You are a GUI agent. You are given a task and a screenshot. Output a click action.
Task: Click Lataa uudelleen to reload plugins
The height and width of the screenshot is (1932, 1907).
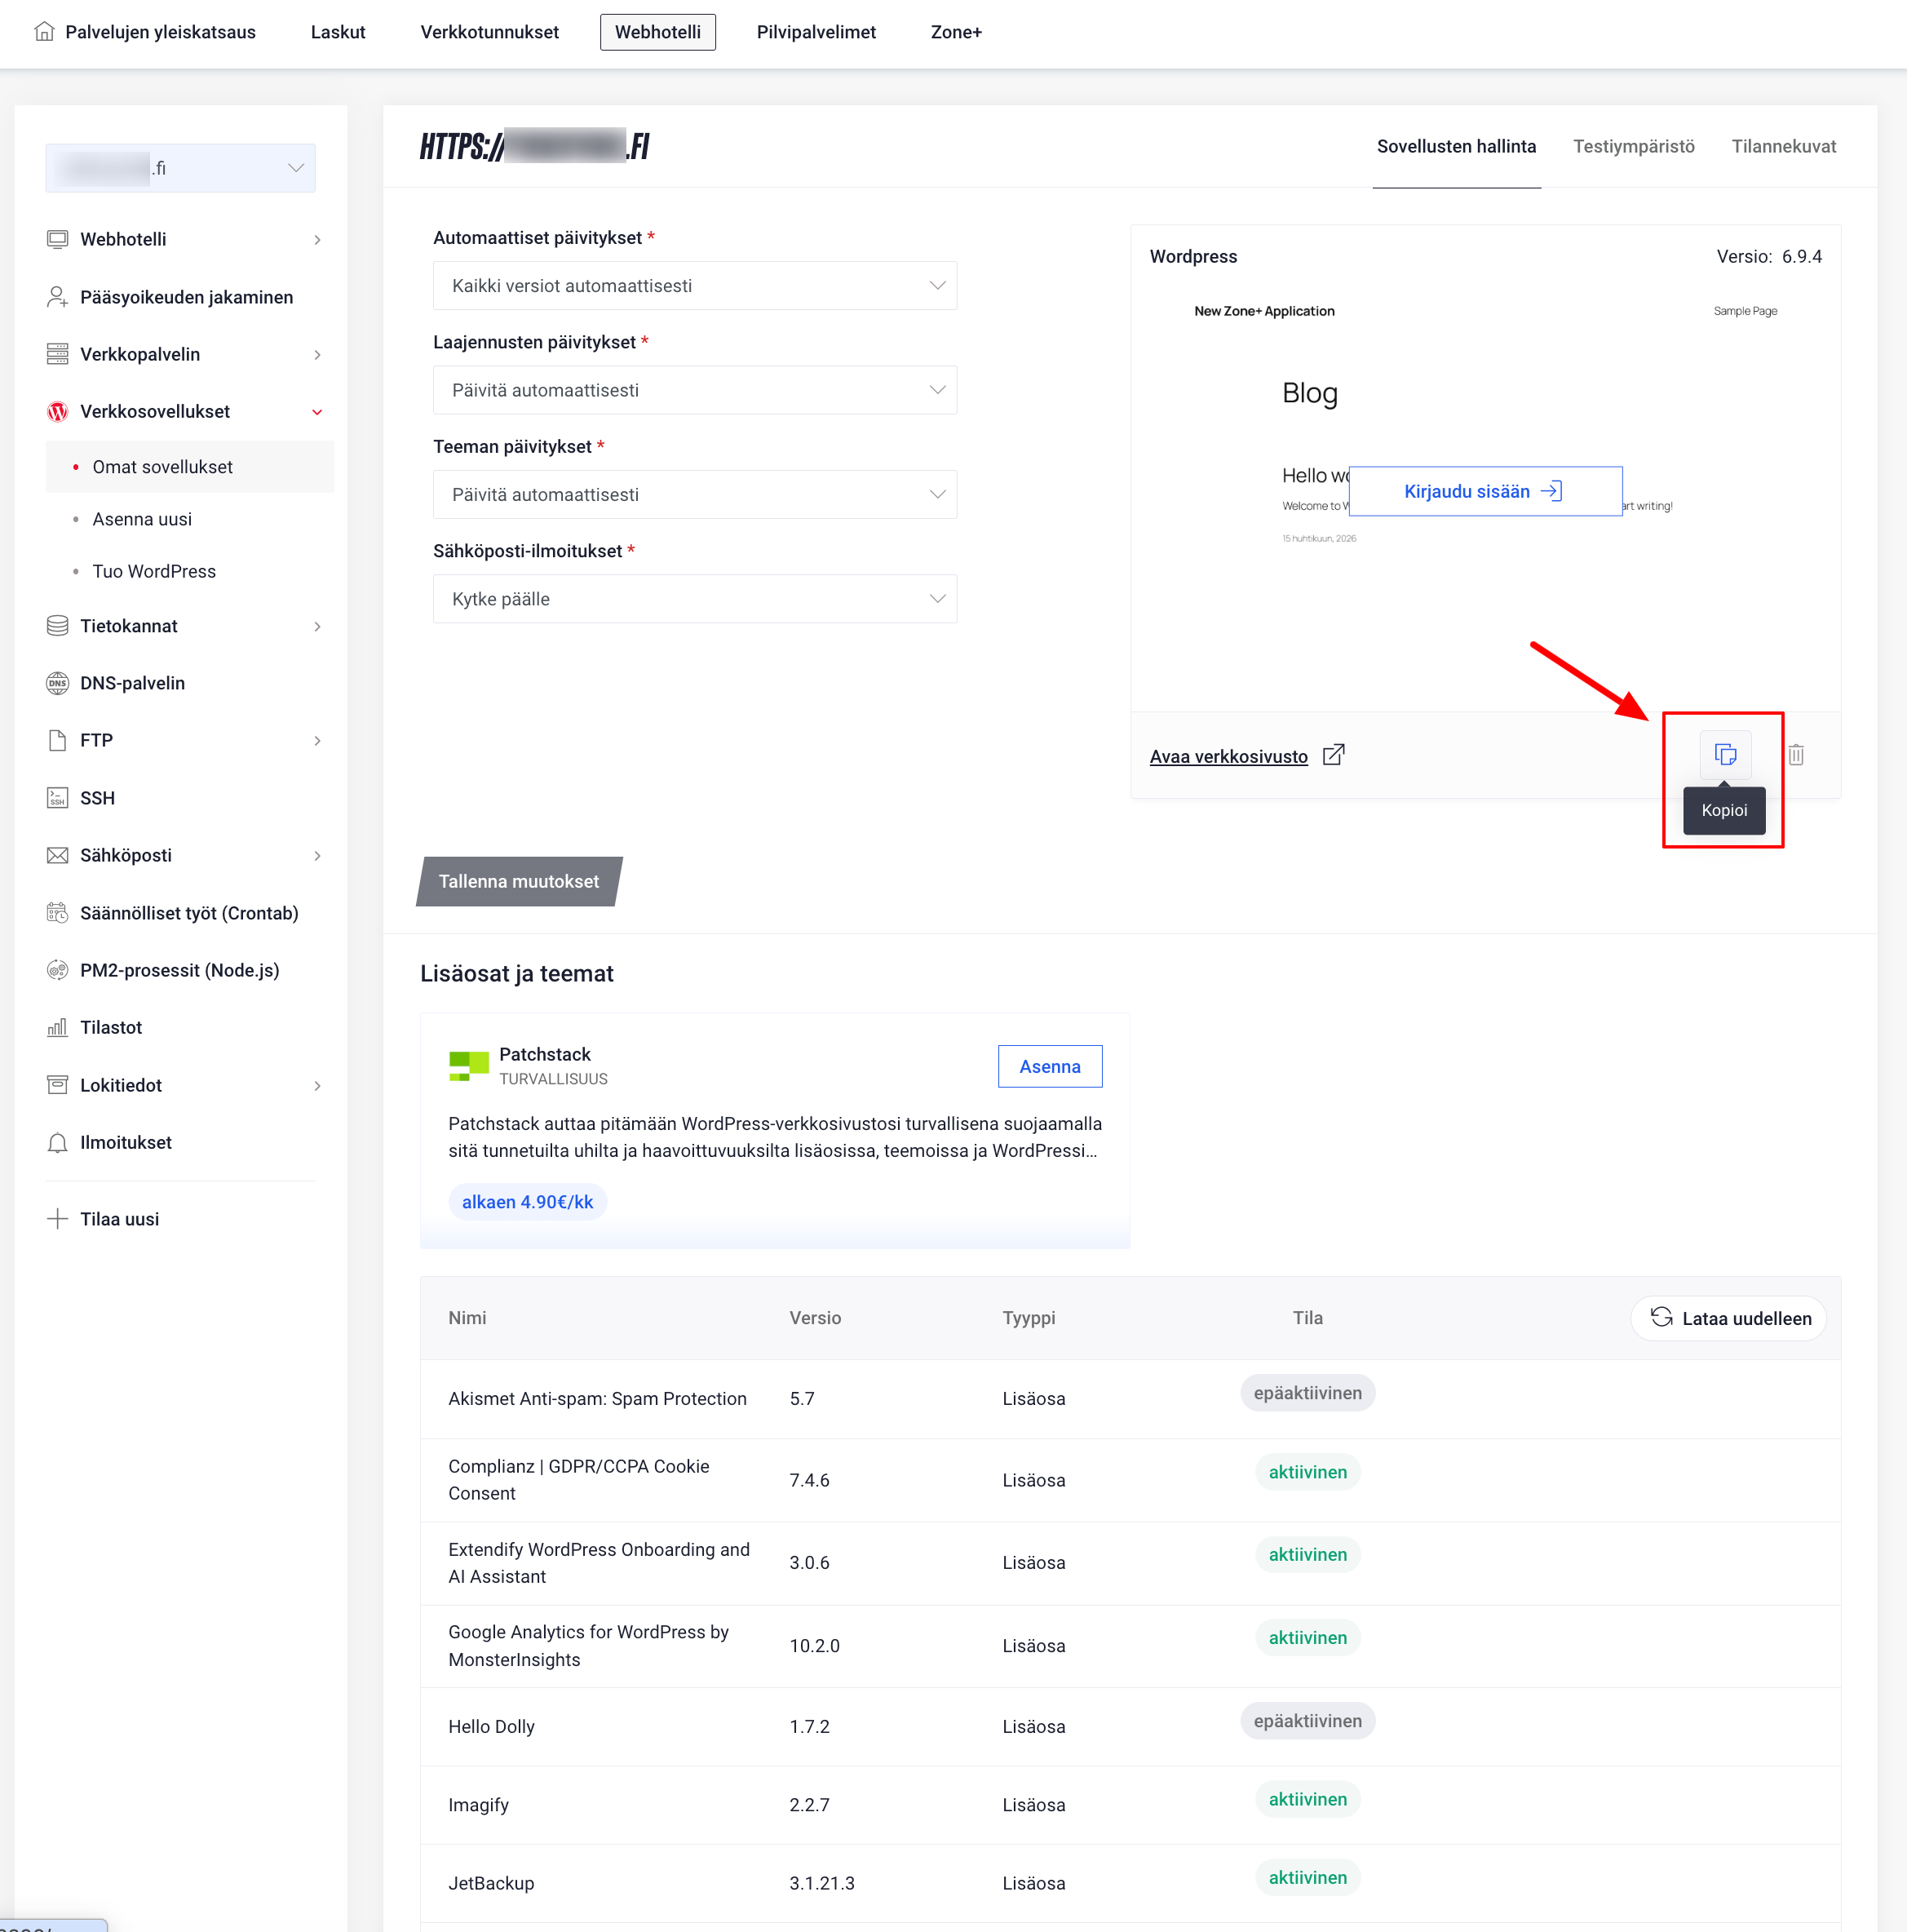1728,1318
